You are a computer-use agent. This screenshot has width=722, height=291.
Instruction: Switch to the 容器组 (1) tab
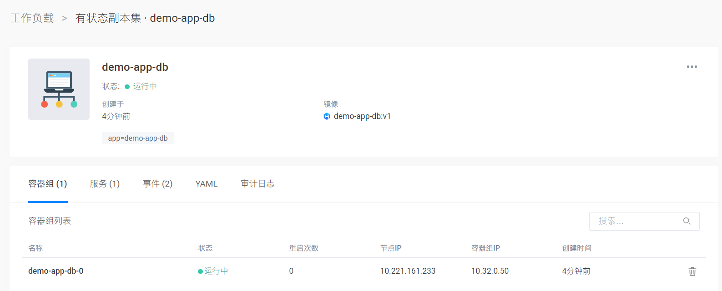click(48, 184)
